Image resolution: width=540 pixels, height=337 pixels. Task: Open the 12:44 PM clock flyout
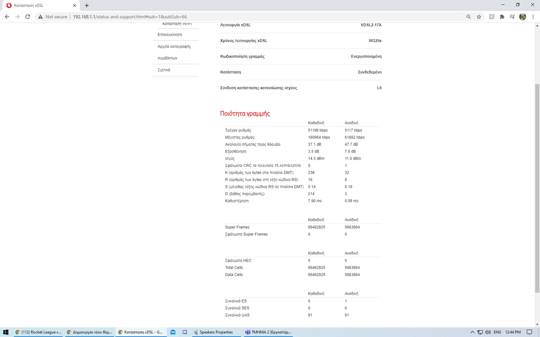pos(513,332)
